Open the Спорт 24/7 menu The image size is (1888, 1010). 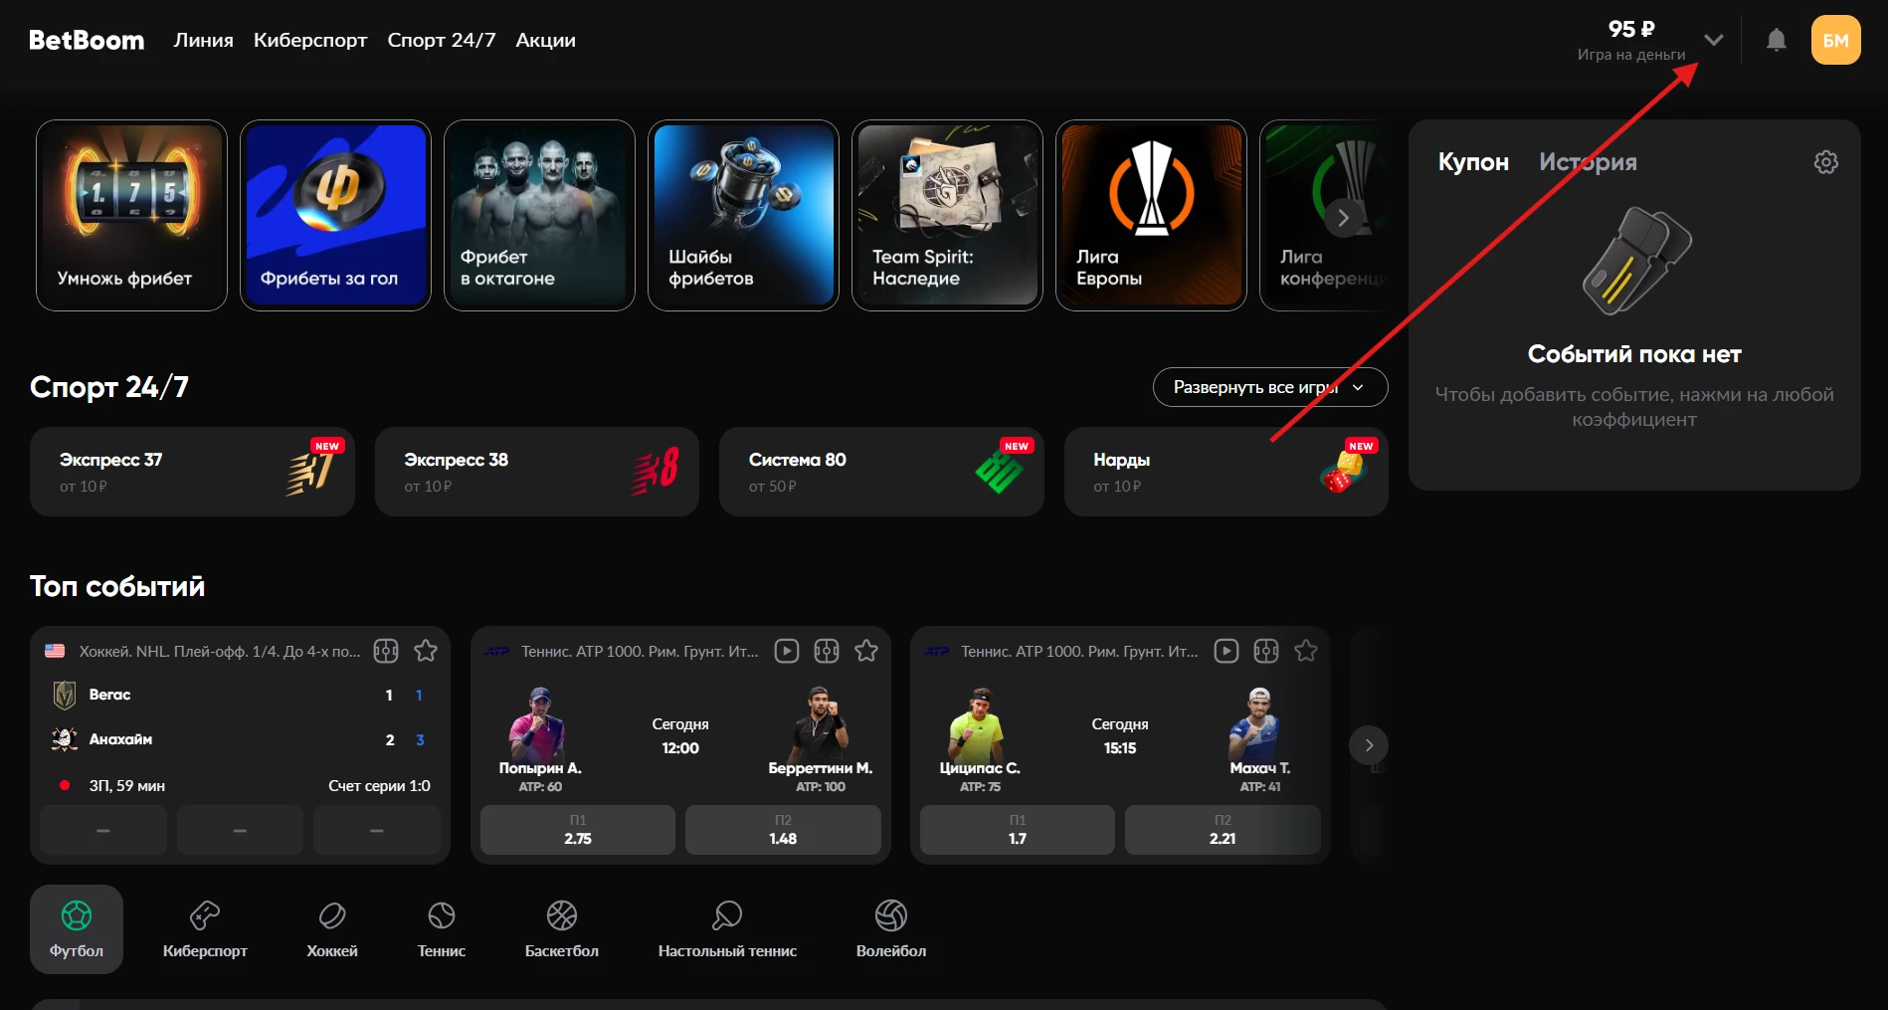[442, 40]
